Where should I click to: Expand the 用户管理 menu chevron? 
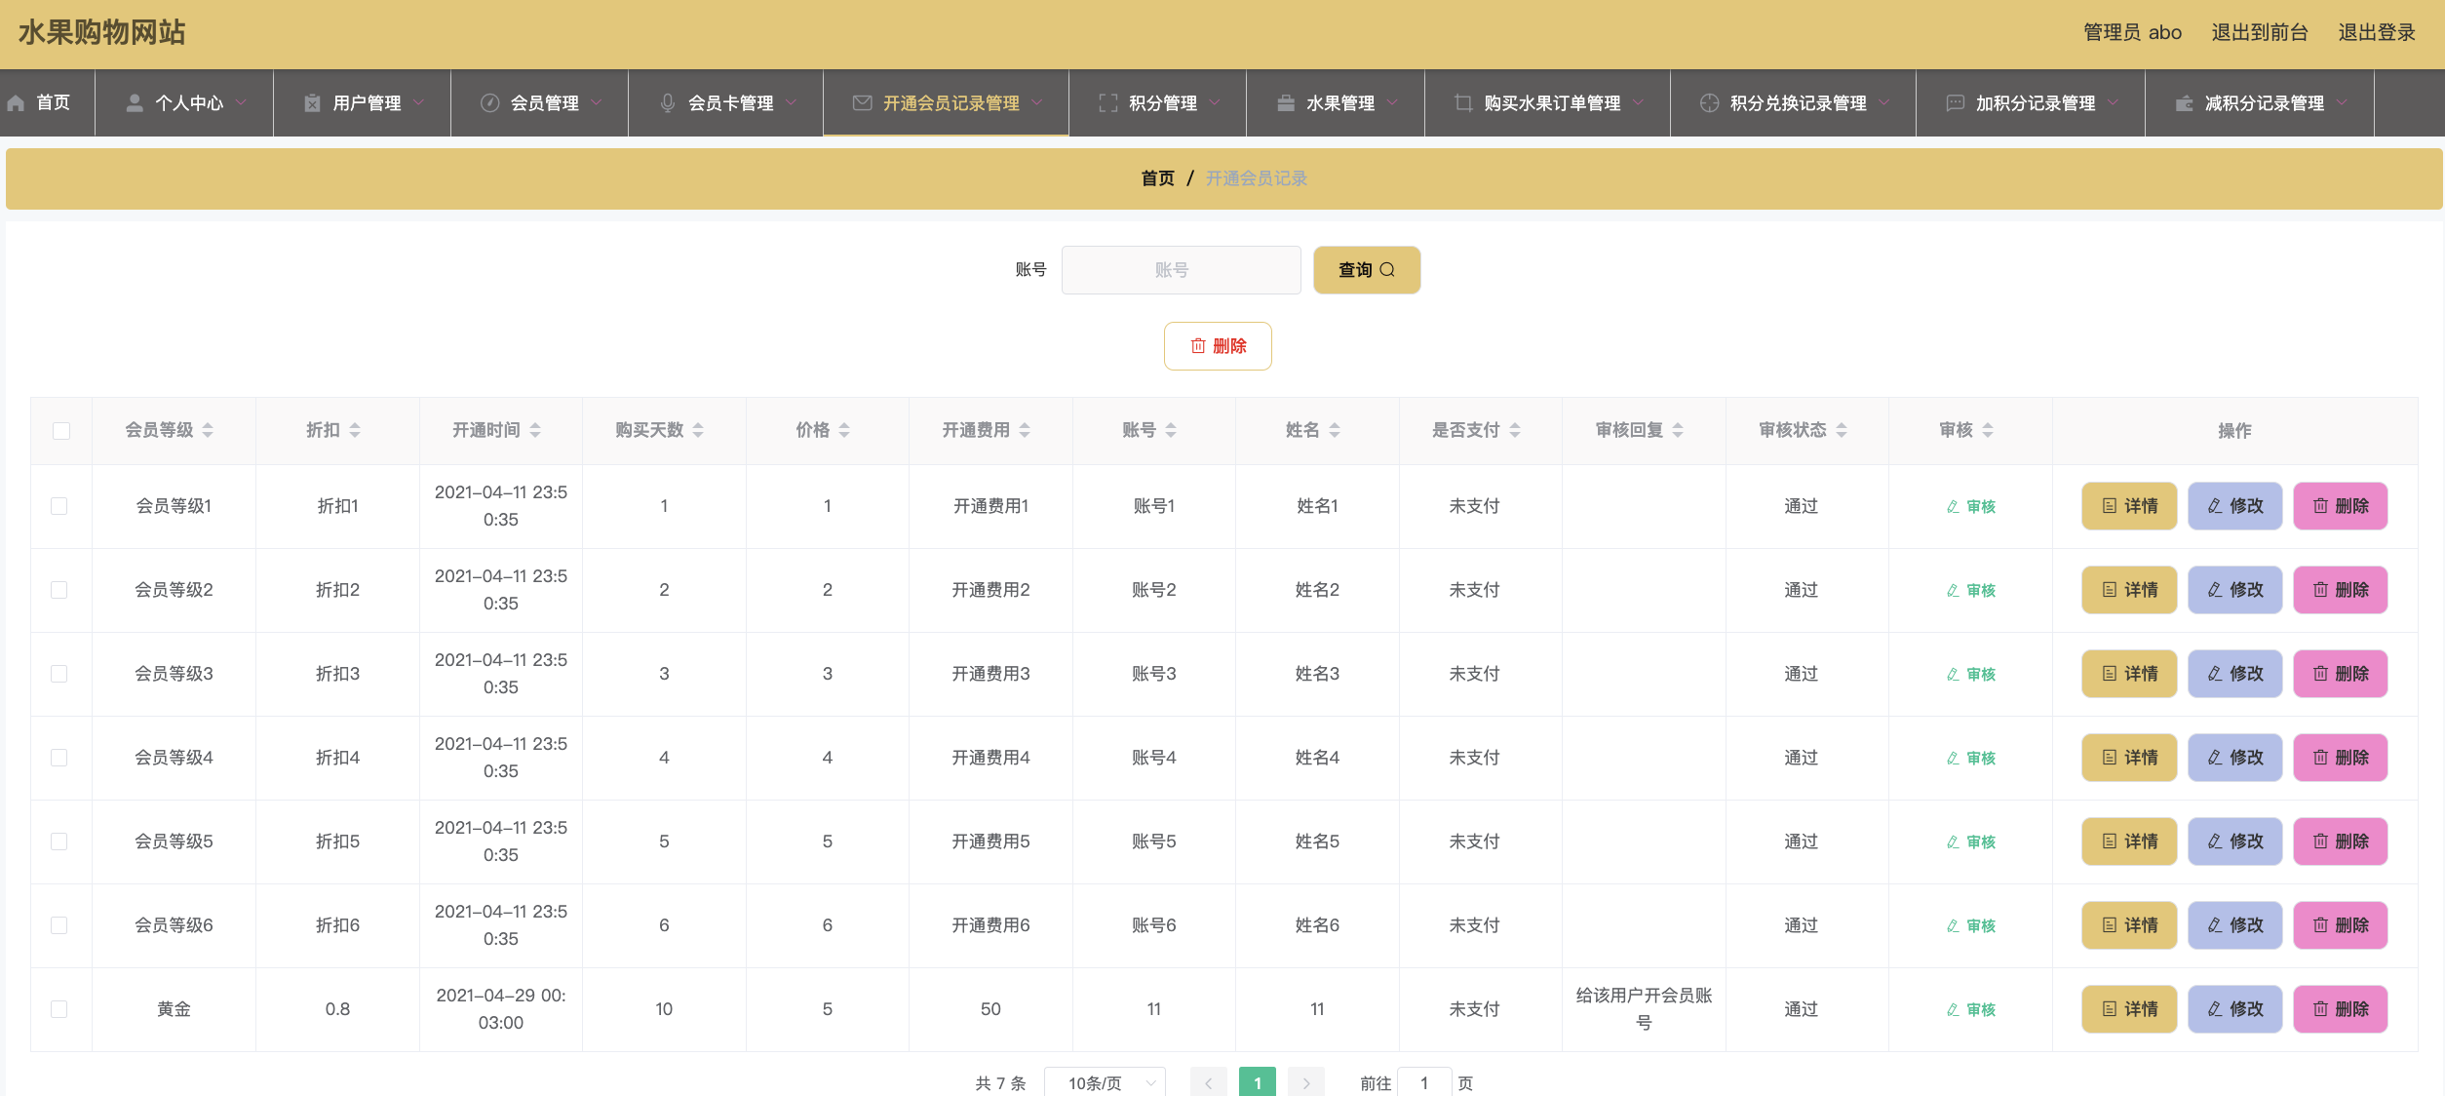pos(418,102)
